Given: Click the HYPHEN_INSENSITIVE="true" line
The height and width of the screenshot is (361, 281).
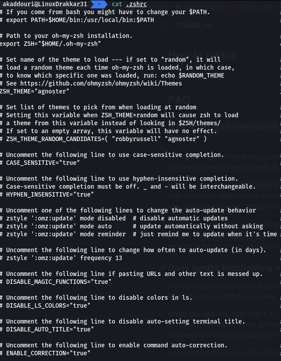Looking at the screenshot, I should click(x=48, y=194).
